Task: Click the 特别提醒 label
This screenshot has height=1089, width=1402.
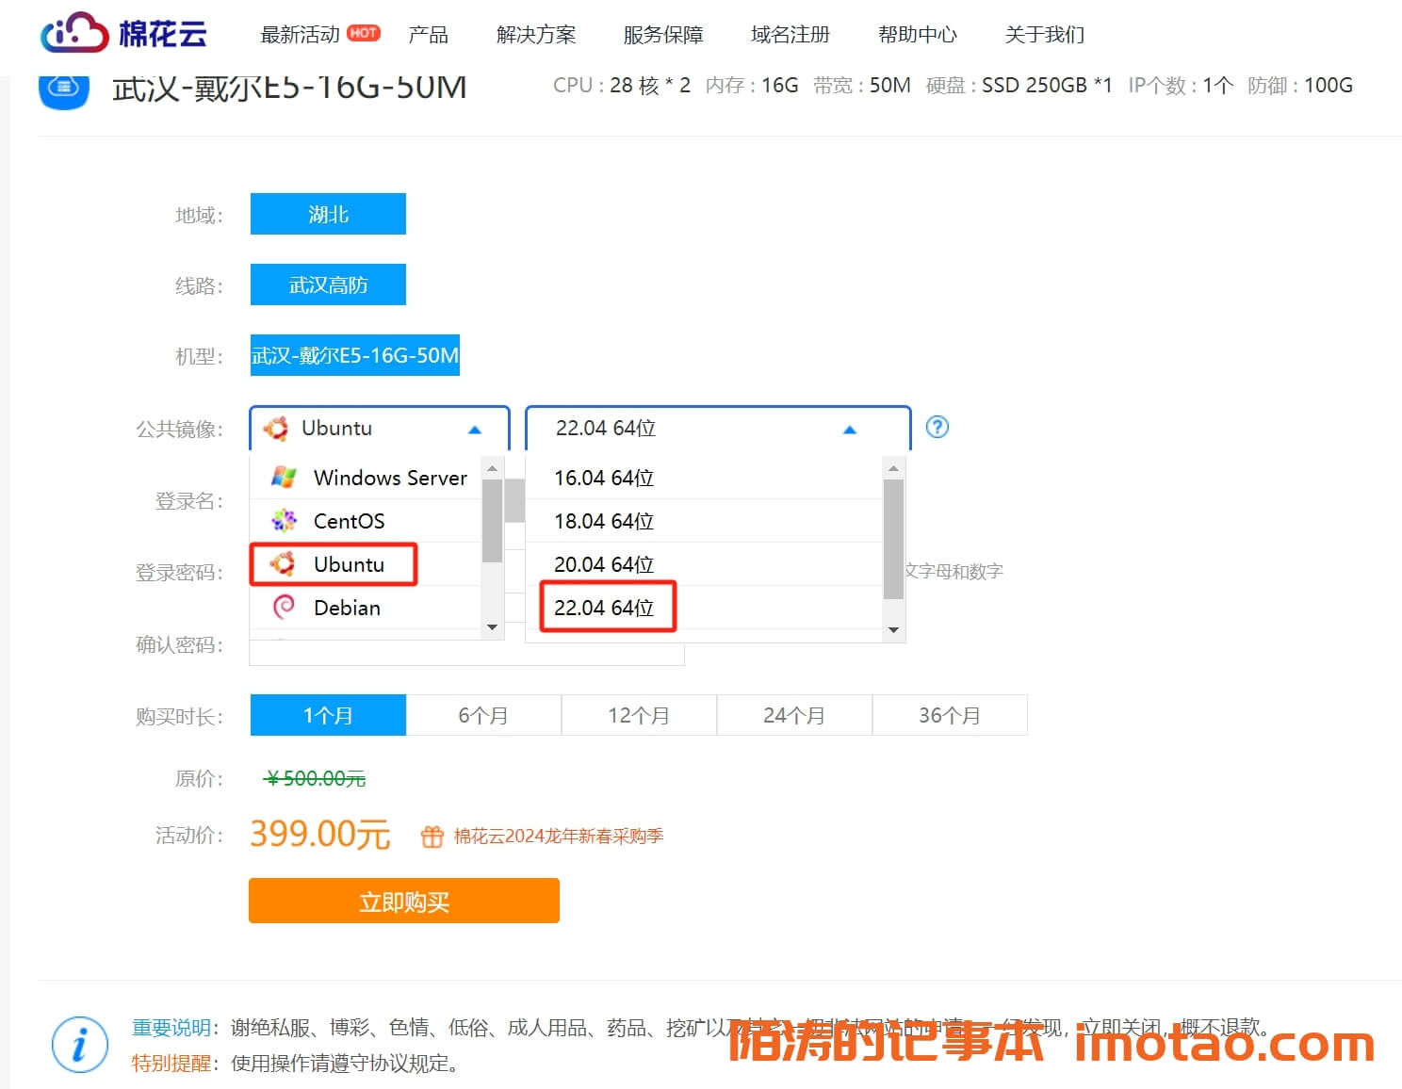Action: tap(171, 1063)
